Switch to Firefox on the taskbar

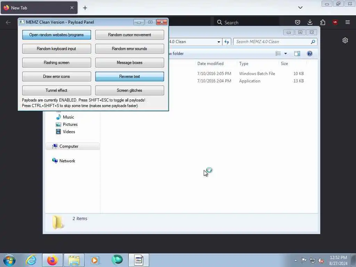point(52,260)
